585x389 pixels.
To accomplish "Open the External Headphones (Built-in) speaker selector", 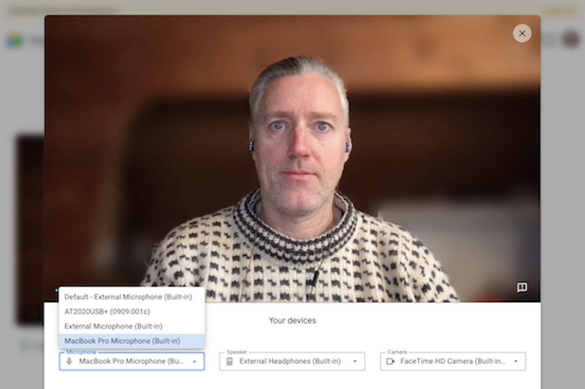I will click(290, 361).
